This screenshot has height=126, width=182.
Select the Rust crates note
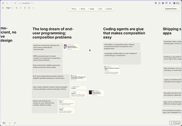[47, 68]
